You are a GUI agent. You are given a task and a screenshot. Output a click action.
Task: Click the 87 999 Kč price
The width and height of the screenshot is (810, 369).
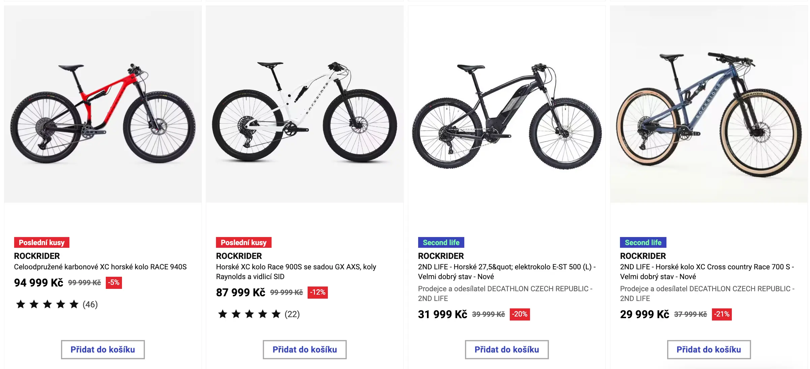pyautogui.click(x=241, y=292)
